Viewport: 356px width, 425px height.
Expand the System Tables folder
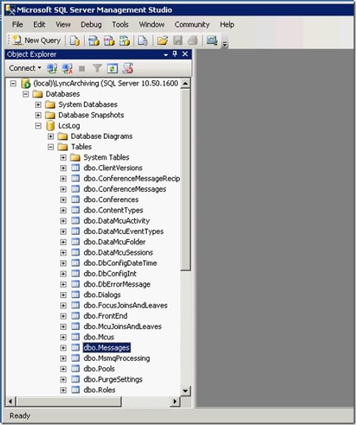pyautogui.click(x=63, y=158)
